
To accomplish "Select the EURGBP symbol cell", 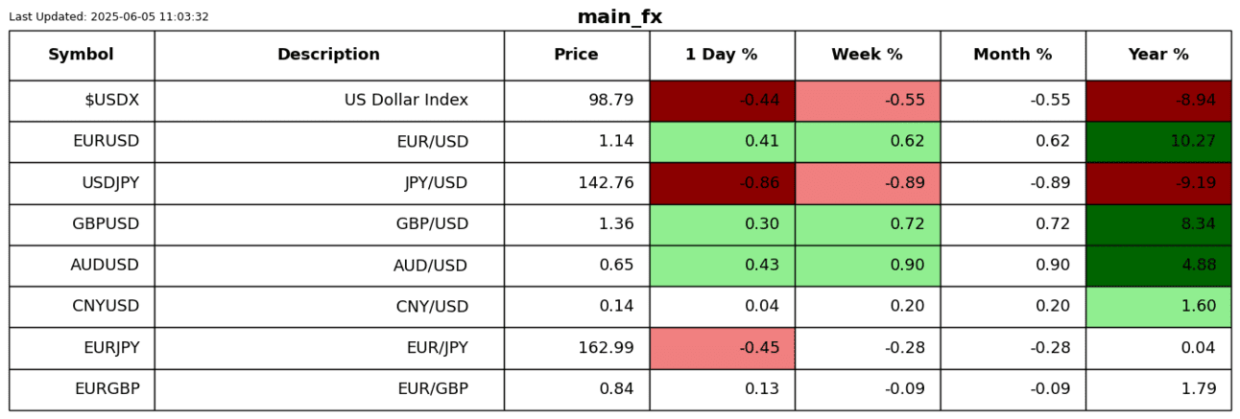I will [x=107, y=389].
